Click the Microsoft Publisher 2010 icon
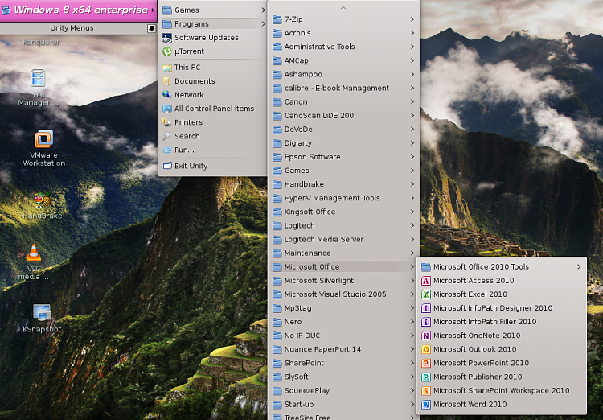Image resolution: width=603 pixels, height=420 pixels. [x=425, y=377]
